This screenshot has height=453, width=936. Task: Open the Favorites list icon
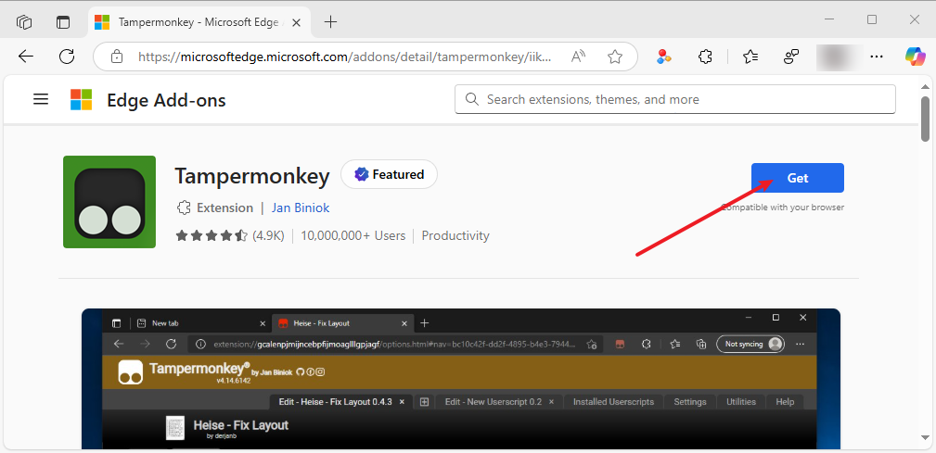(x=750, y=57)
